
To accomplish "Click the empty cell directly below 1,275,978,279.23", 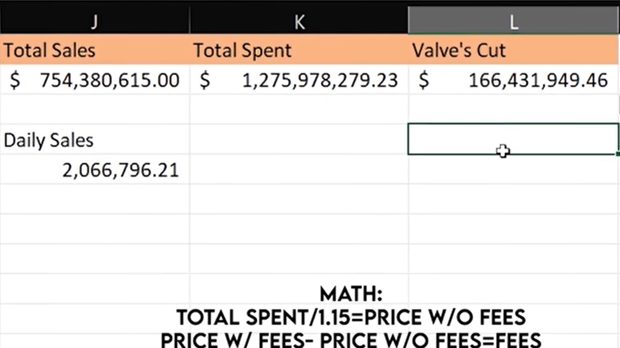I will coord(299,109).
